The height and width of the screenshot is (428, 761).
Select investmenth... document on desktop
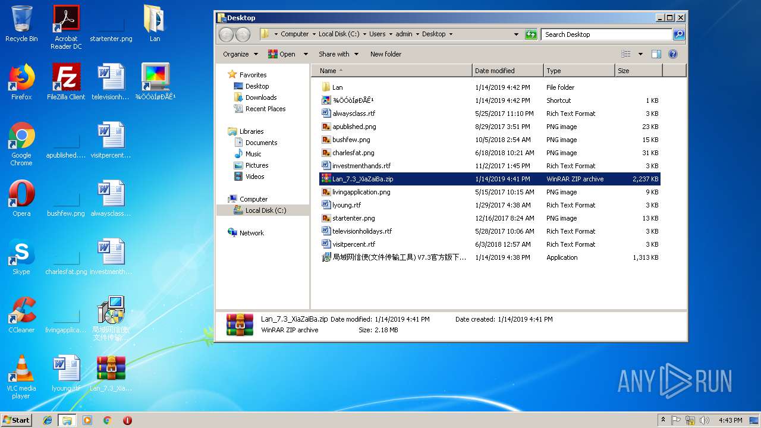point(111,257)
